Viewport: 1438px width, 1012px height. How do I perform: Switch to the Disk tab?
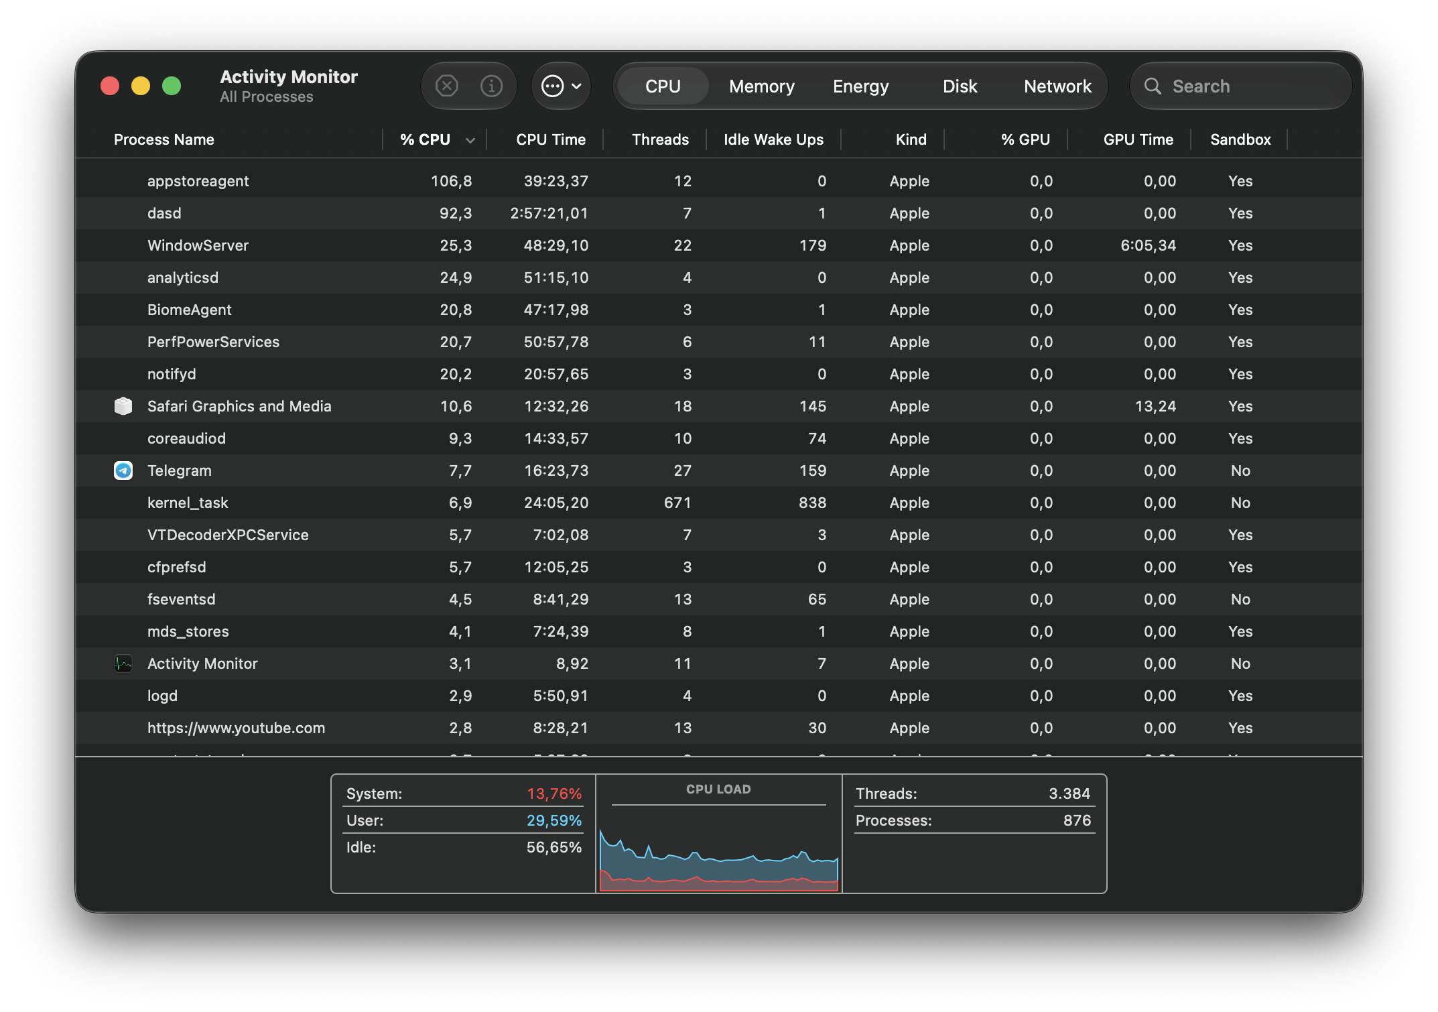pos(960,86)
